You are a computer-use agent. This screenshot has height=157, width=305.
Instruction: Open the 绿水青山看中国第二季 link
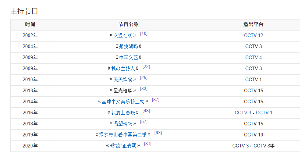tap(123, 135)
